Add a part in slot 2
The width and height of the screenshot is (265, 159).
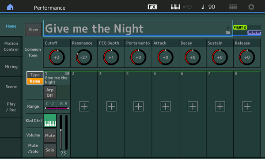point(84,106)
